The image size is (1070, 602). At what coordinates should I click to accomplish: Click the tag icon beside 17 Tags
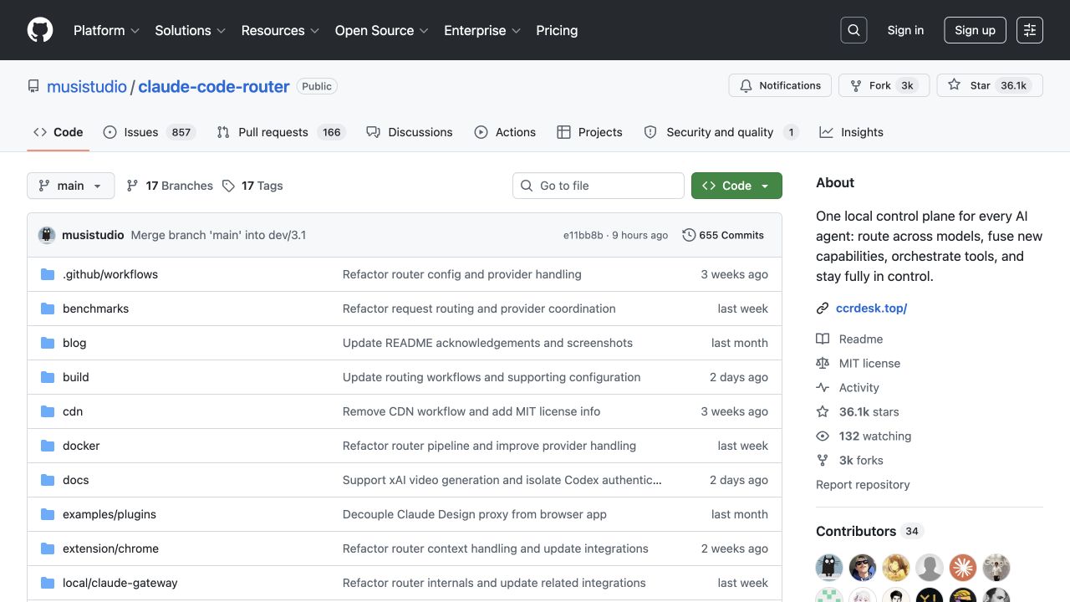tap(228, 186)
